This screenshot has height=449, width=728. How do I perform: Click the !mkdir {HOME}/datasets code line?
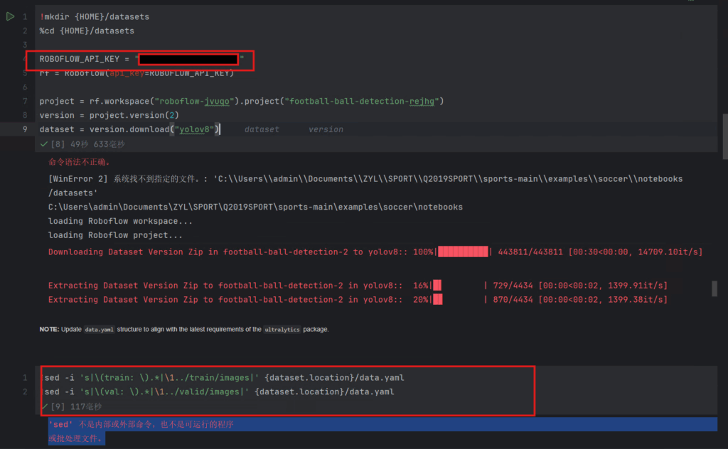(95, 16)
